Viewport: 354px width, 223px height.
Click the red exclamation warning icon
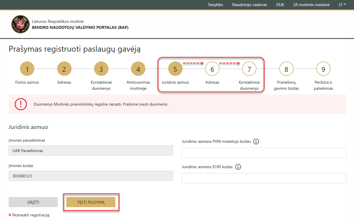[20, 105]
